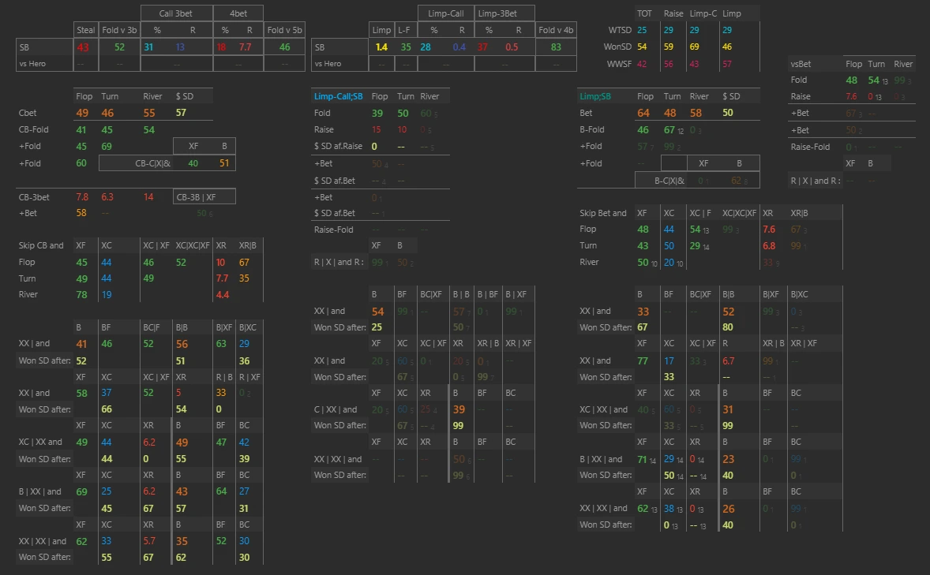The height and width of the screenshot is (575, 930).
Task: Click Limp-Call;SB Fold flop value 39
Action: [x=377, y=113]
